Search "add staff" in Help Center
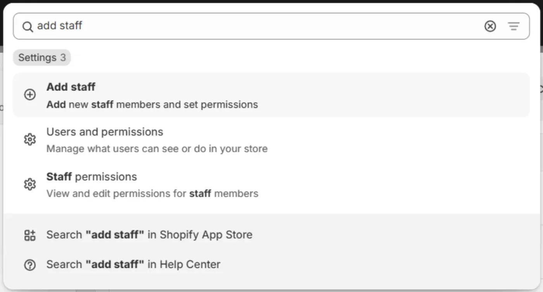This screenshot has height=292, width=543. pos(133,264)
